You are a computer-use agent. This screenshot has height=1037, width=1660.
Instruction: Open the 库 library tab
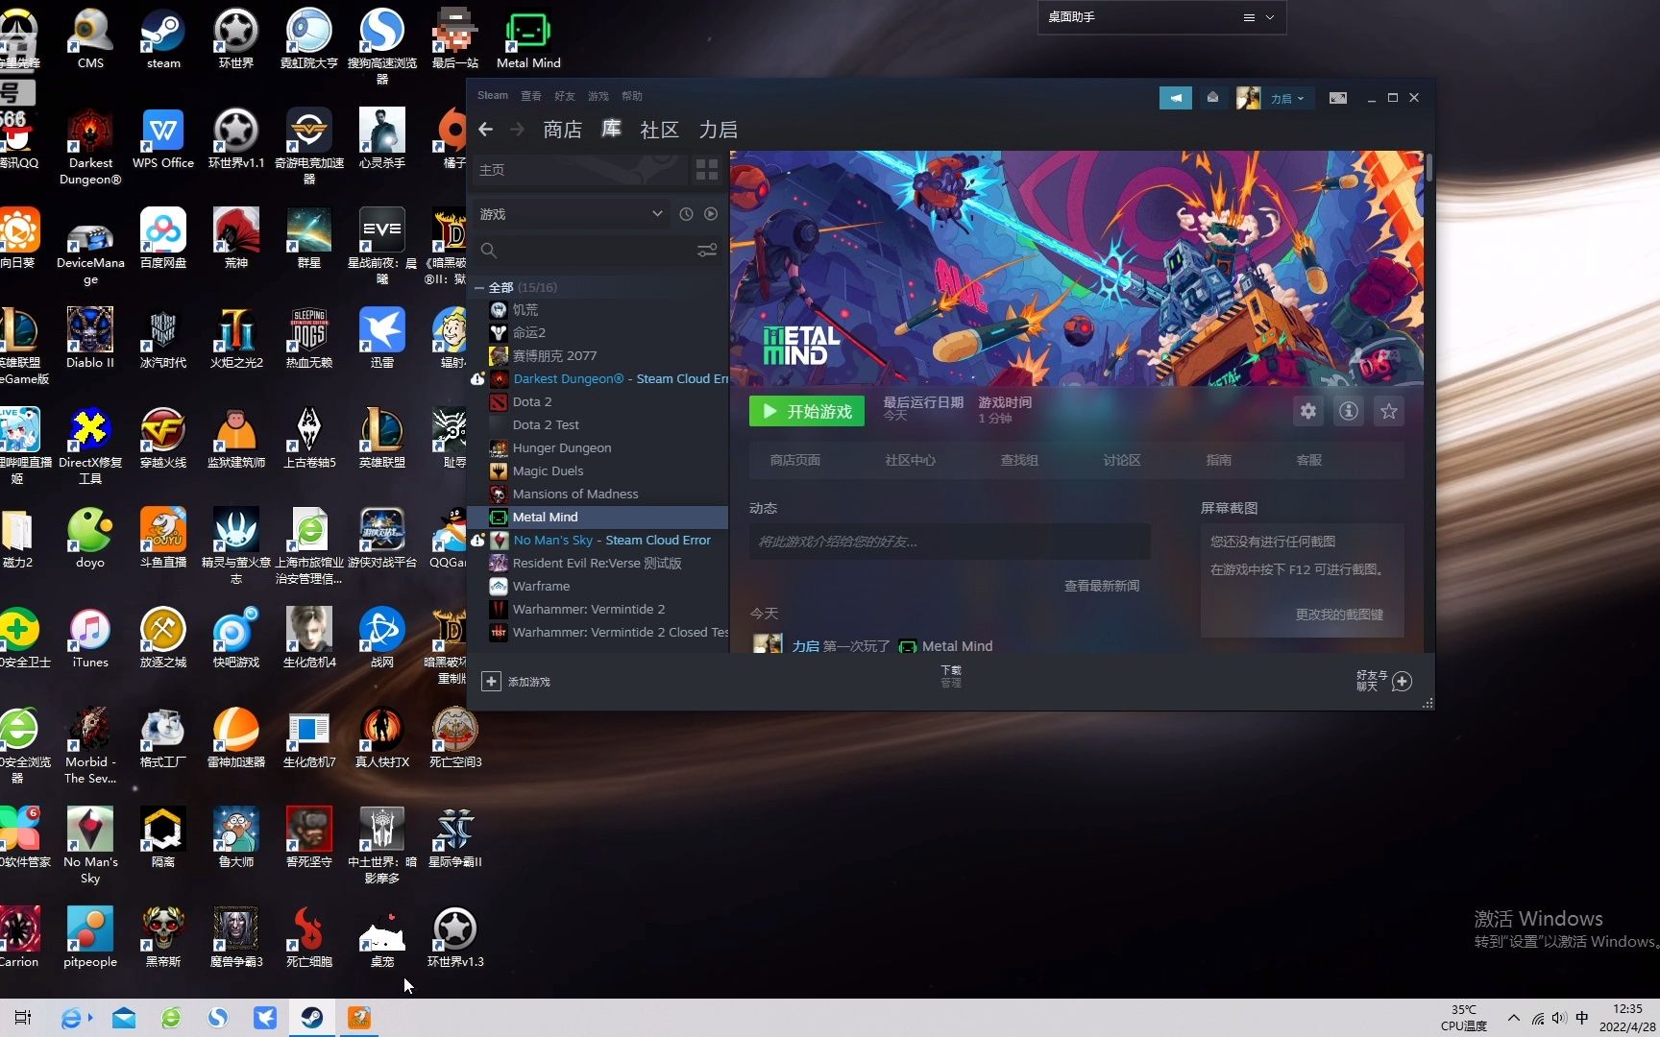coord(612,129)
